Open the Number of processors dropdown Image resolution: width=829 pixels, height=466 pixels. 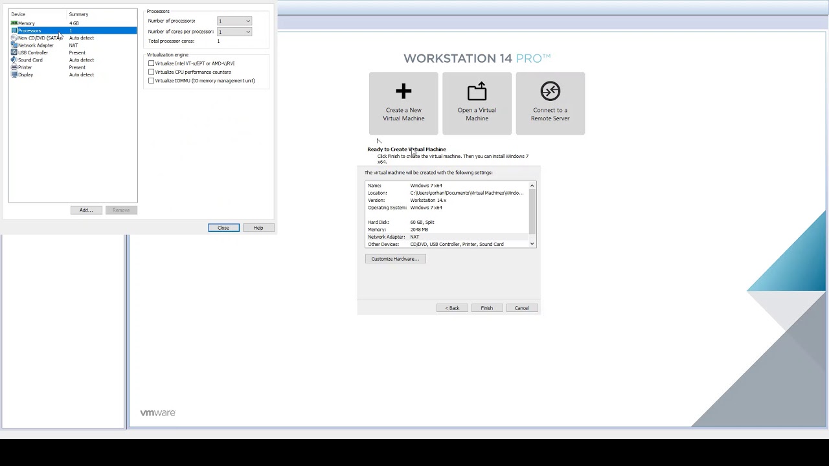(x=234, y=21)
